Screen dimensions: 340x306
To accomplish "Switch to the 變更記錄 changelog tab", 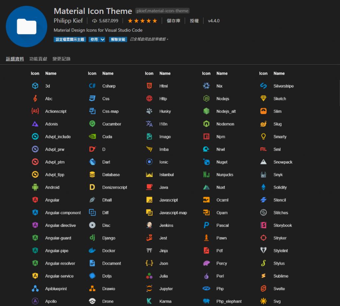I will 61,59.
